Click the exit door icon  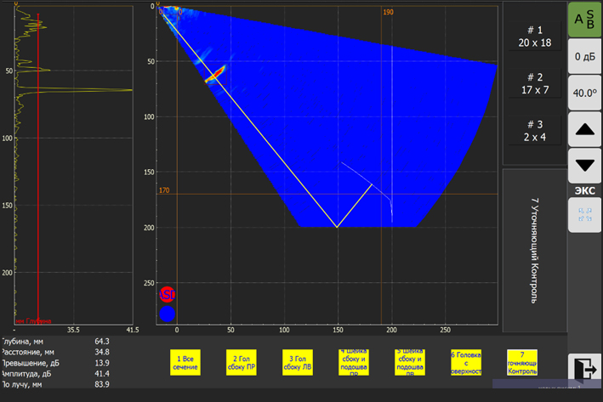584,369
